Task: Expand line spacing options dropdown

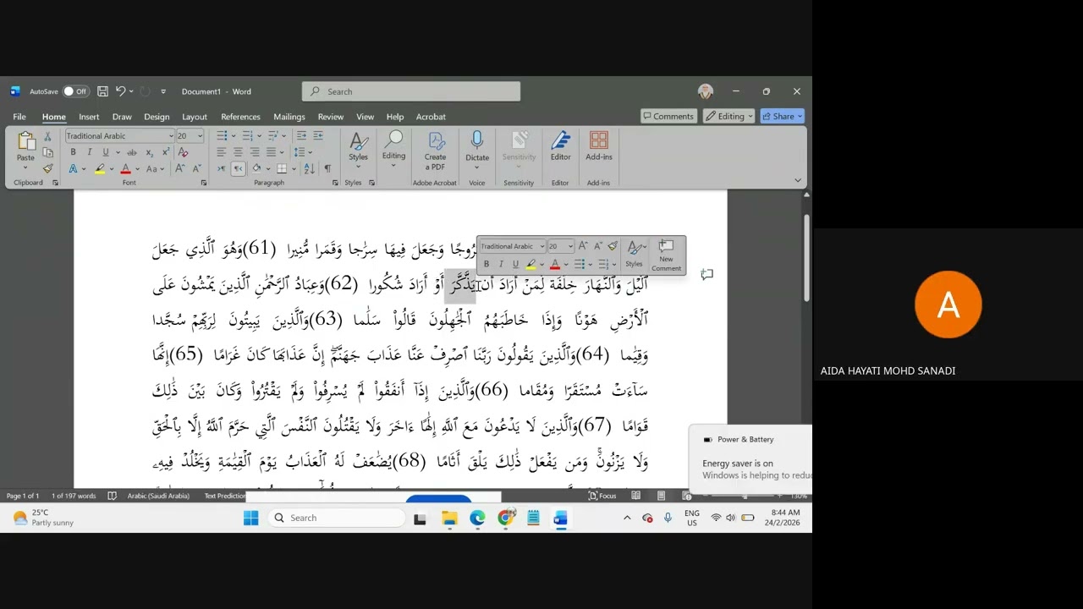Action: pos(311,152)
